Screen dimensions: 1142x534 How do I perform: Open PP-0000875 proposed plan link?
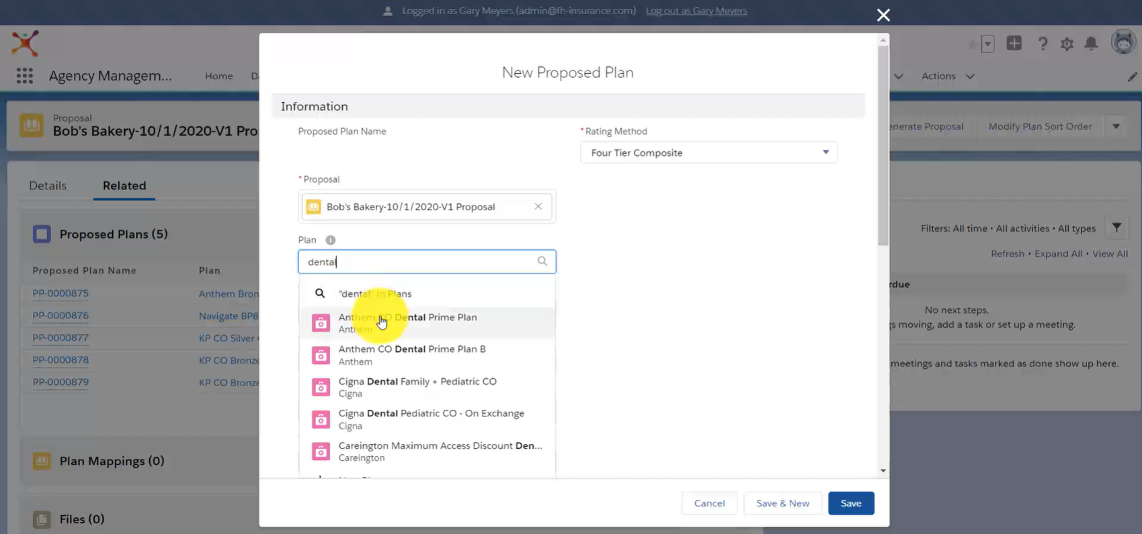click(60, 293)
